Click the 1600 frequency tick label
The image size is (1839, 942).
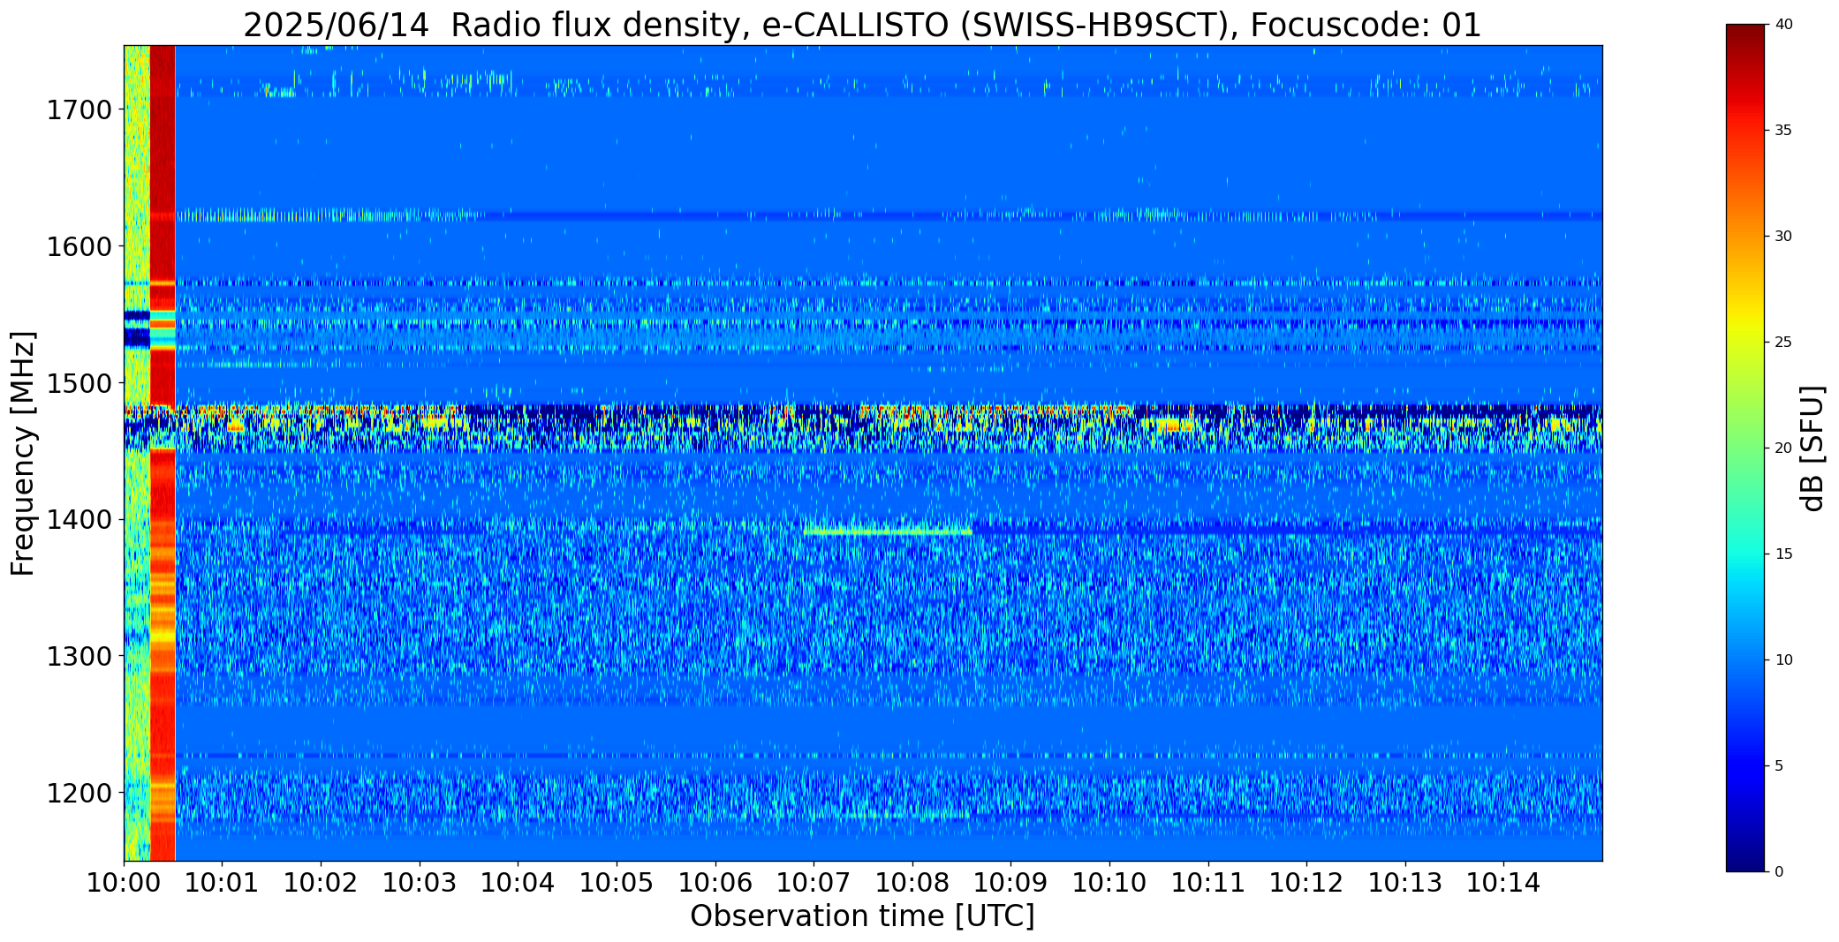click(x=79, y=246)
